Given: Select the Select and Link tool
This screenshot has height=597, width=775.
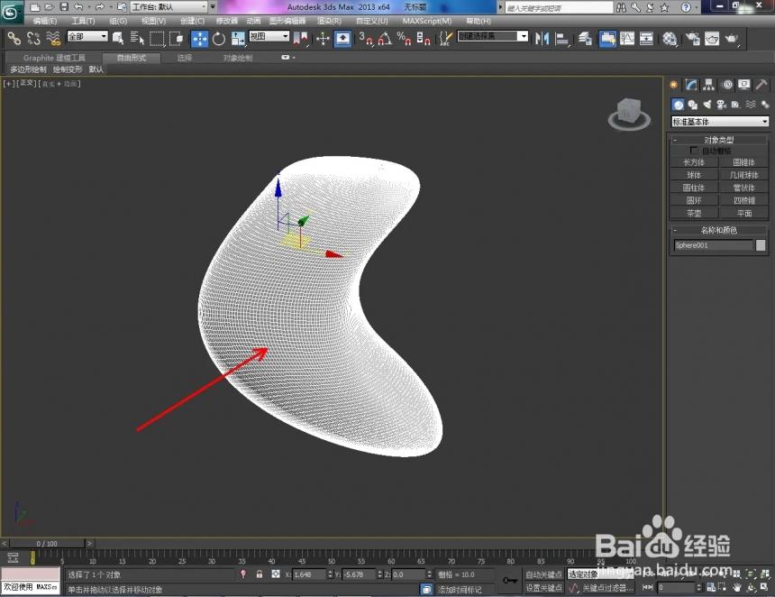Looking at the screenshot, I should (x=14, y=38).
